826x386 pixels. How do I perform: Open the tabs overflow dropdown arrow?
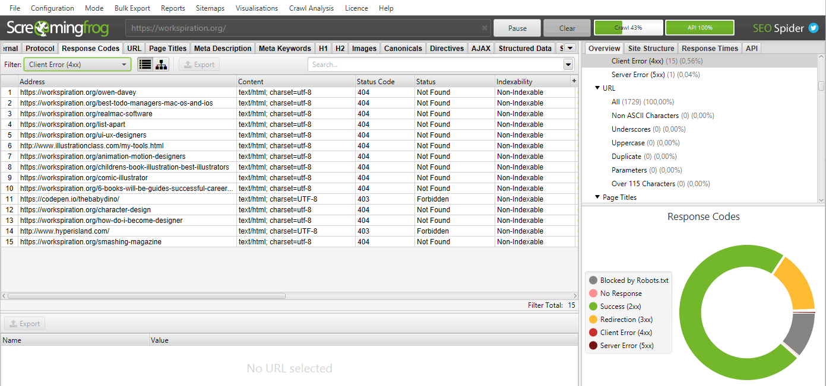(x=569, y=48)
